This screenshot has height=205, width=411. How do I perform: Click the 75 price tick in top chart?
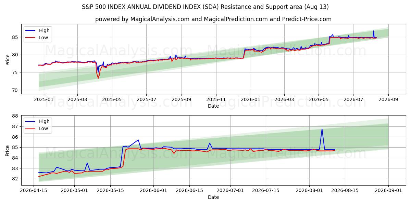click(16, 72)
